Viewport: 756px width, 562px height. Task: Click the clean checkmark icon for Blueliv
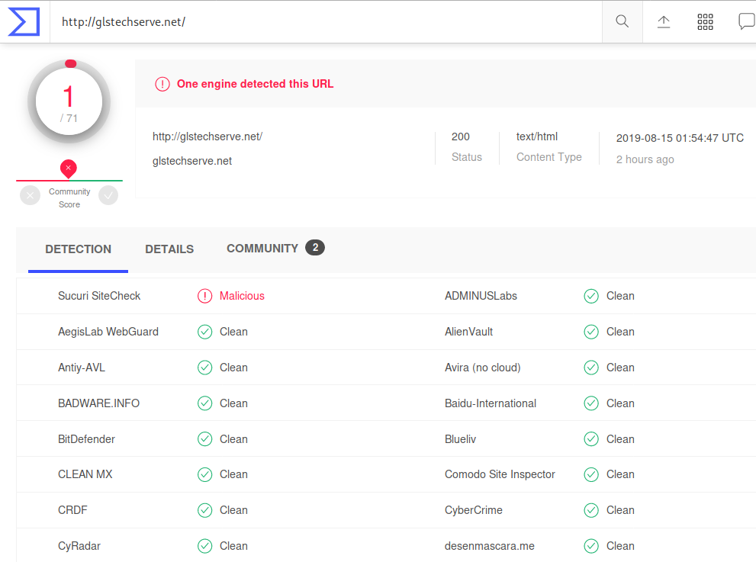591,439
